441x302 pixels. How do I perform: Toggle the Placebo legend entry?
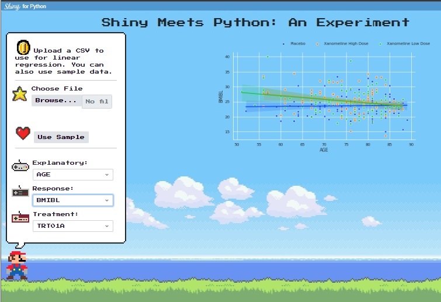point(294,44)
